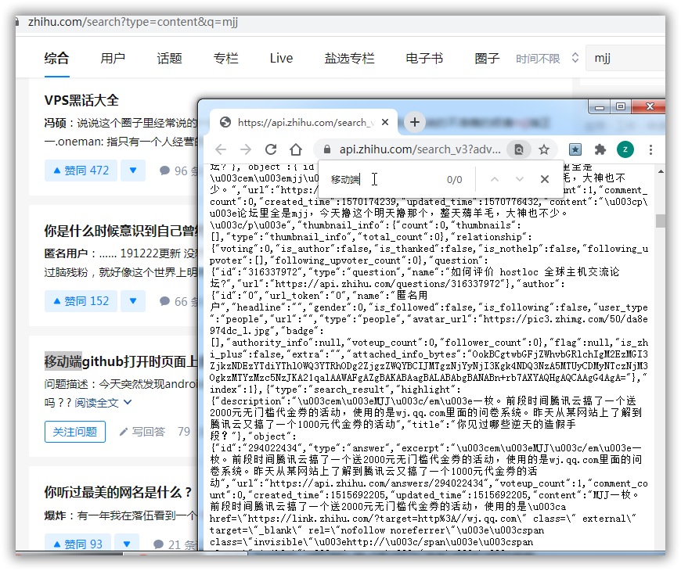Click the 关注问题 button

(x=74, y=432)
